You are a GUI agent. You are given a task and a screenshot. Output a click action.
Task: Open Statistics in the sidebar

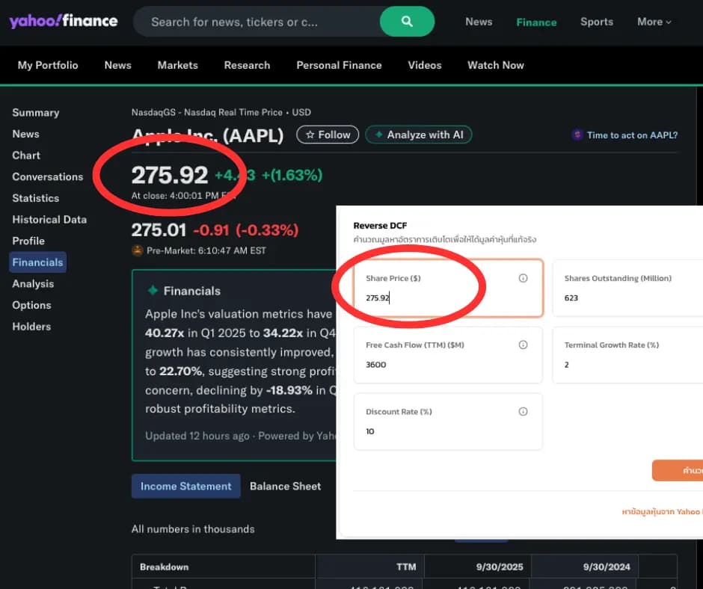point(35,198)
